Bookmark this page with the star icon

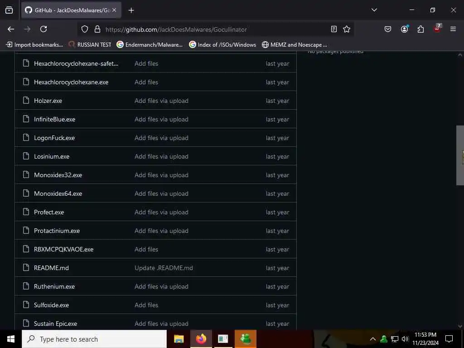pos(347,29)
